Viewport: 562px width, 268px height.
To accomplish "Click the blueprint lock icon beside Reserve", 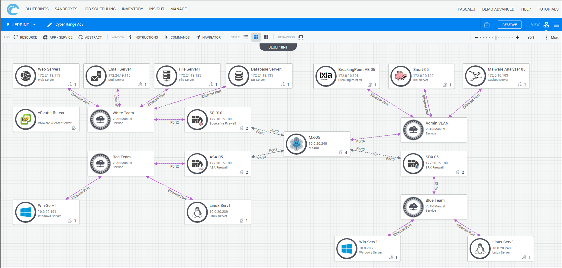I will (487, 25).
